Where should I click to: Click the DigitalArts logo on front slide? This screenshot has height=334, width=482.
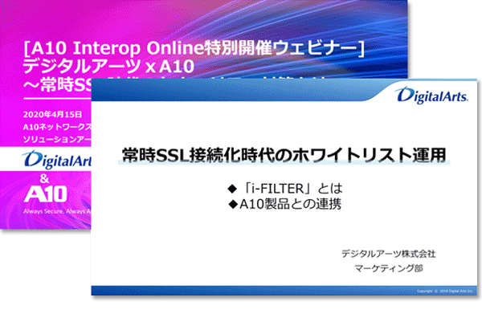pos(431,96)
